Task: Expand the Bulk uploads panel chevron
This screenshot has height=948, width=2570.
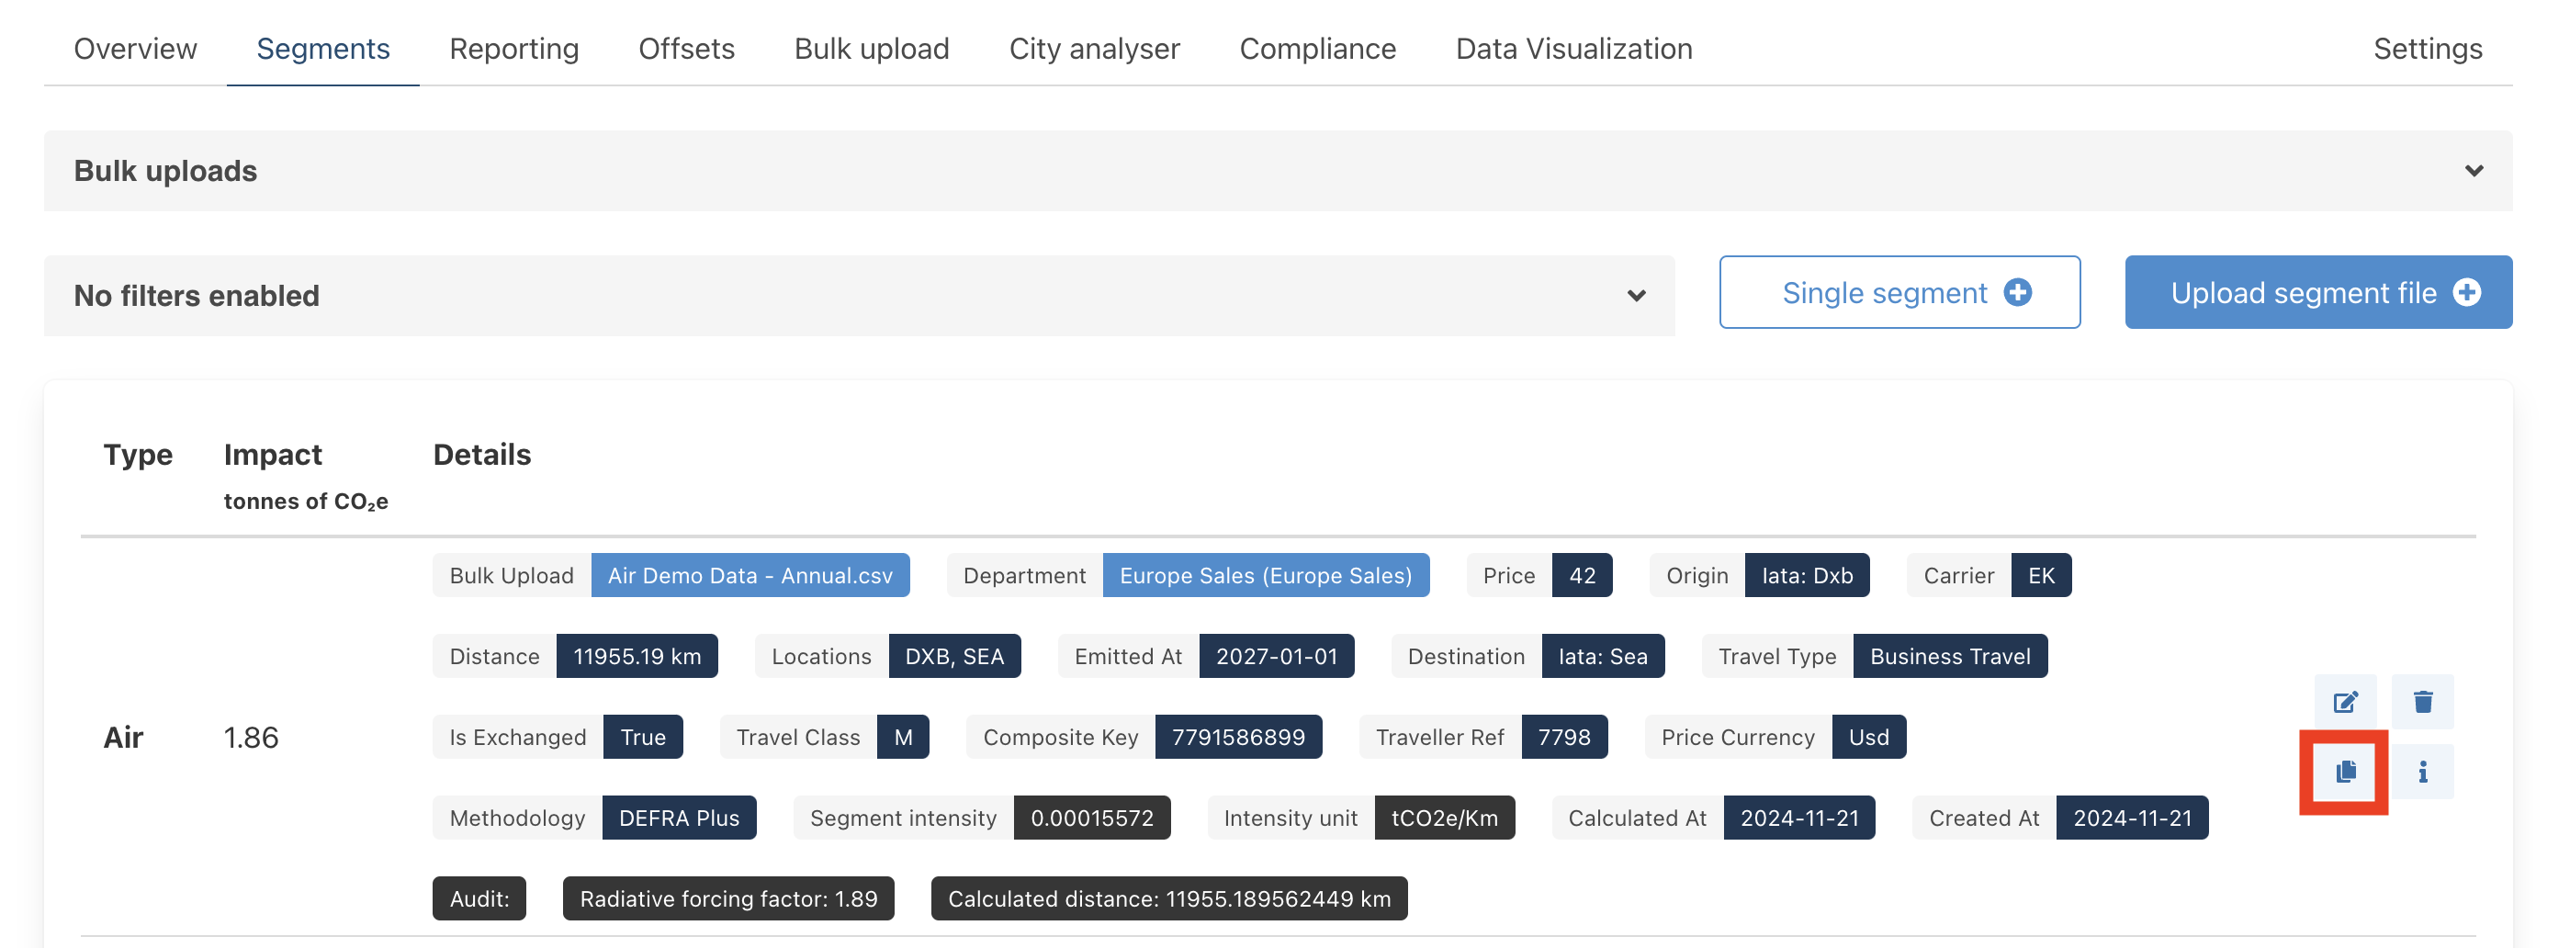Action: [2474, 171]
